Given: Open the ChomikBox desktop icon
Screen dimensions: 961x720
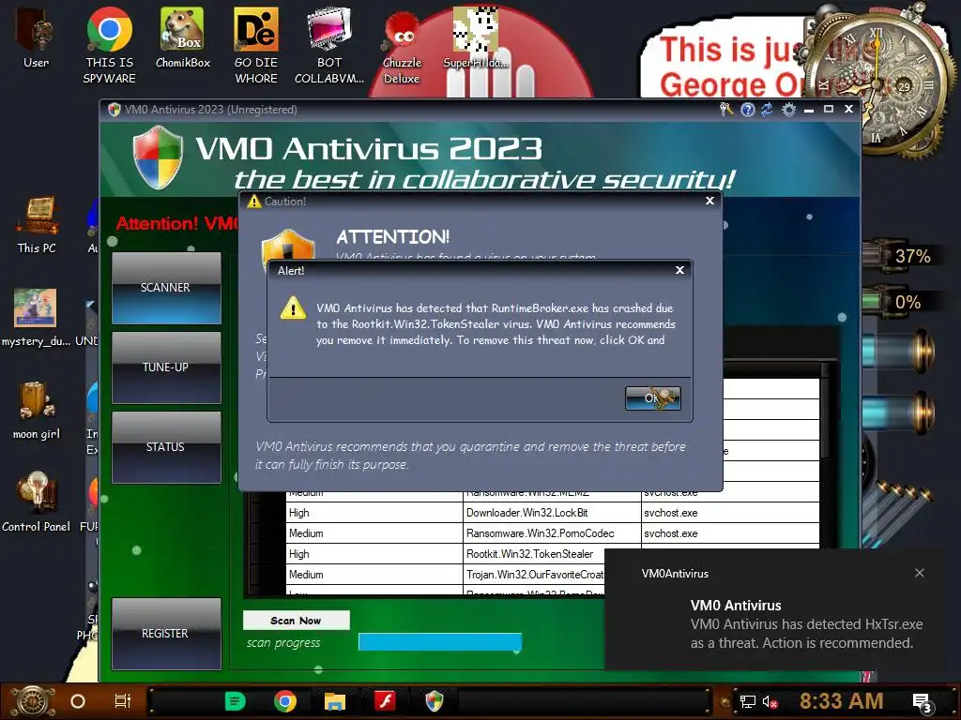Looking at the screenshot, I should [x=183, y=37].
